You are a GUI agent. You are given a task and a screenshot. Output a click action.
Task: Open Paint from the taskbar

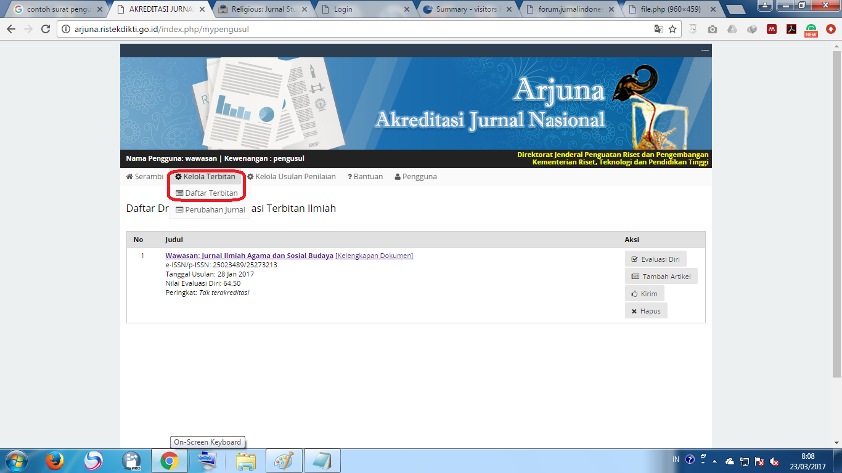click(x=284, y=461)
